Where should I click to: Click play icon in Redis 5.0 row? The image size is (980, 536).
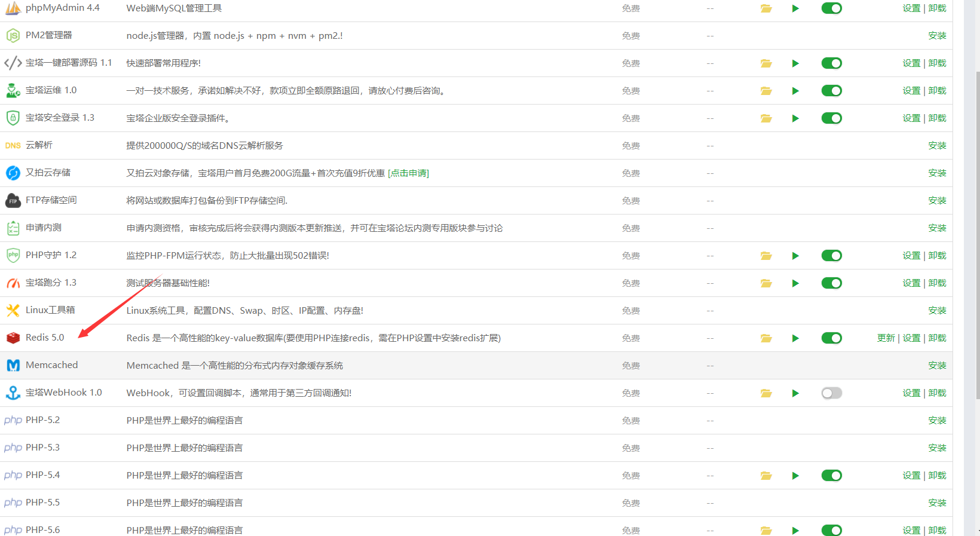[x=795, y=338]
